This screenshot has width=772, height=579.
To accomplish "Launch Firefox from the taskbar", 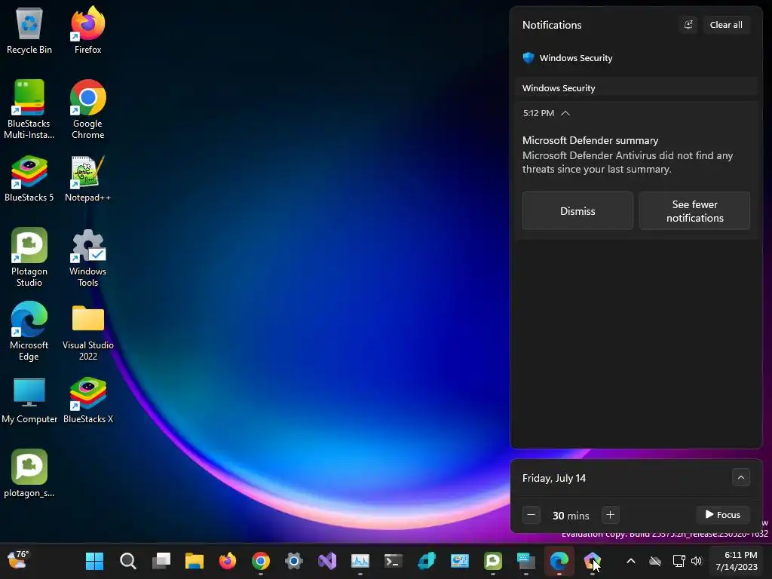I will [228, 561].
